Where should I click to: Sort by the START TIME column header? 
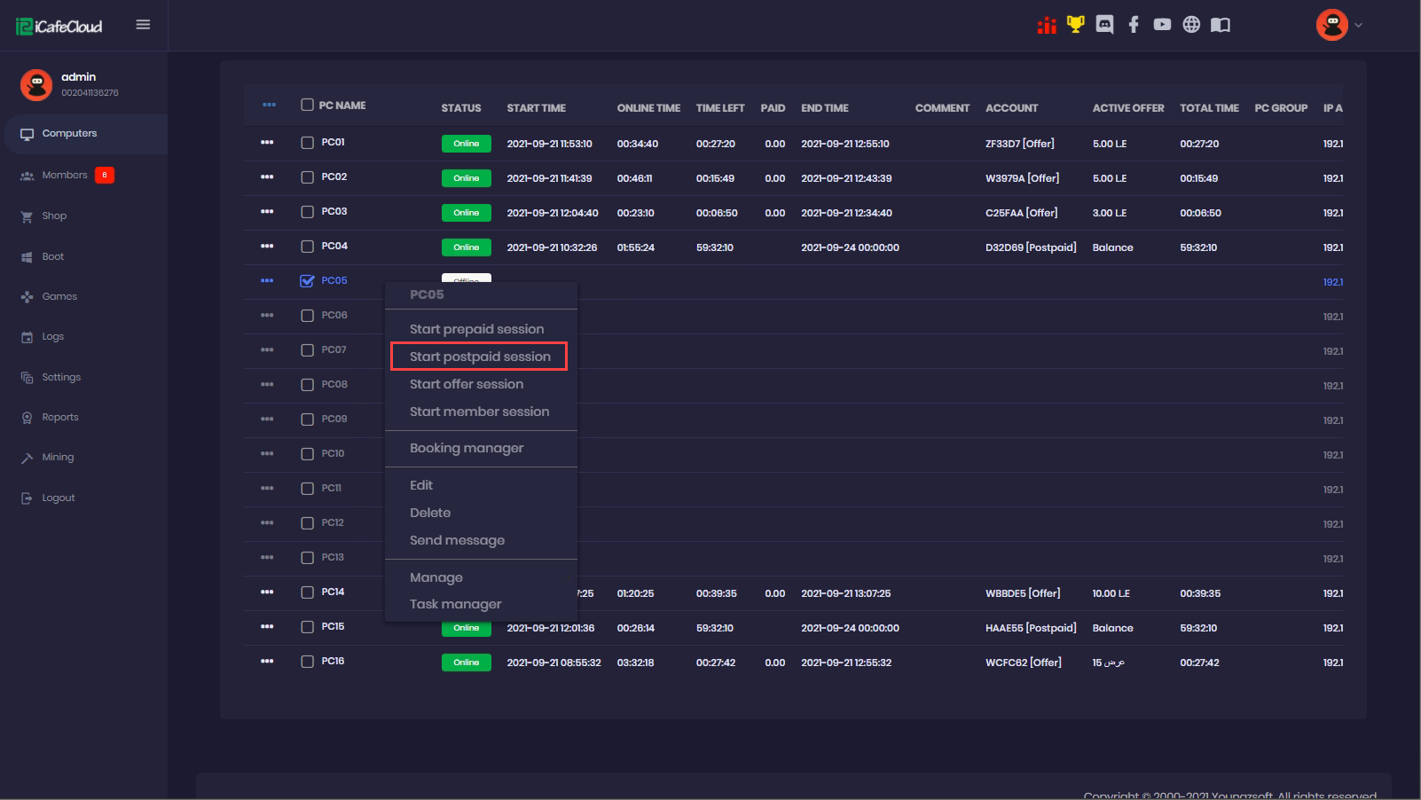point(536,108)
